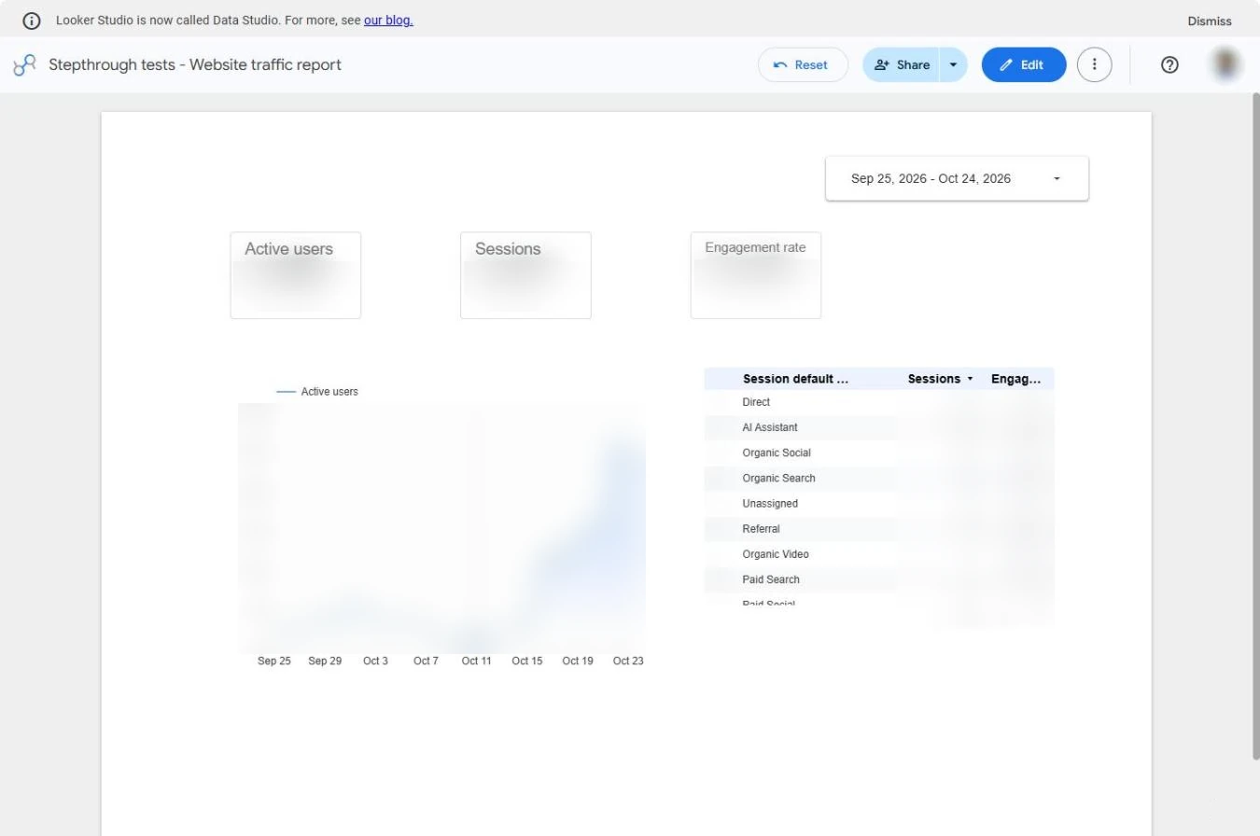The height and width of the screenshot is (836, 1260).
Task: Click the Organic Search table row
Action: click(x=879, y=478)
